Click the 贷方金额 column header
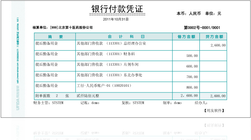Image resolution: width=251 pixels, height=140 pixels. (213, 37)
